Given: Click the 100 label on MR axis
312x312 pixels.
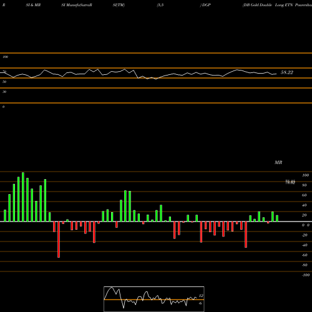Looking at the screenshot, I should point(305,175).
